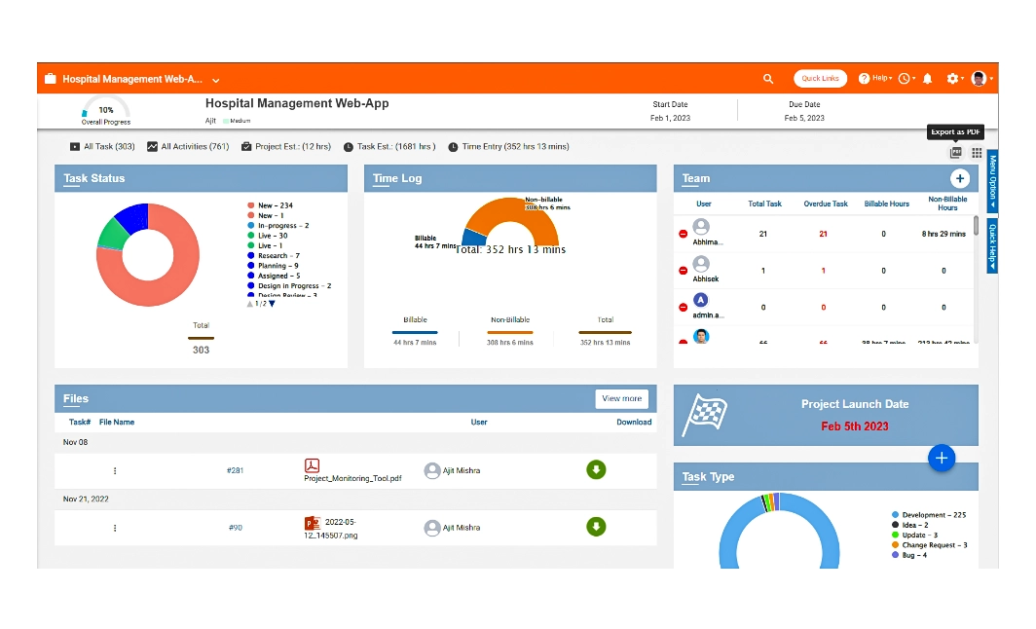The height and width of the screenshot is (629, 1036).
Task: Remove the user Abhisek with red minus icon
Action: click(x=683, y=271)
